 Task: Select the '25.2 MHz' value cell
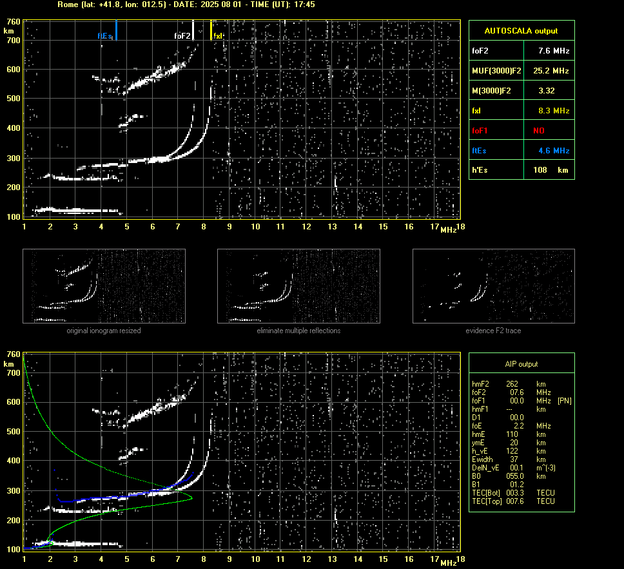[x=549, y=71]
